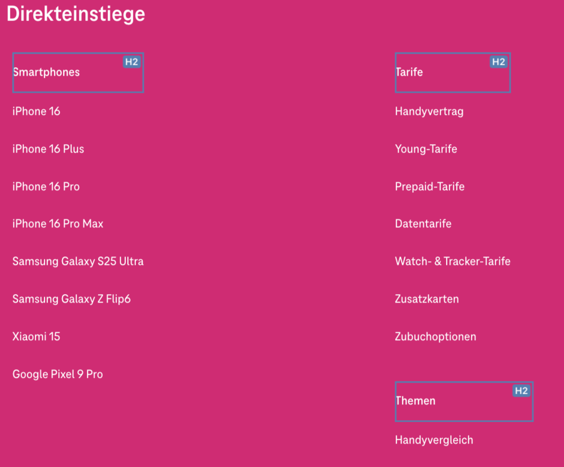Open the Zubuchoptionen page
The height and width of the screenshot is (467, 564).
[435, 336]
